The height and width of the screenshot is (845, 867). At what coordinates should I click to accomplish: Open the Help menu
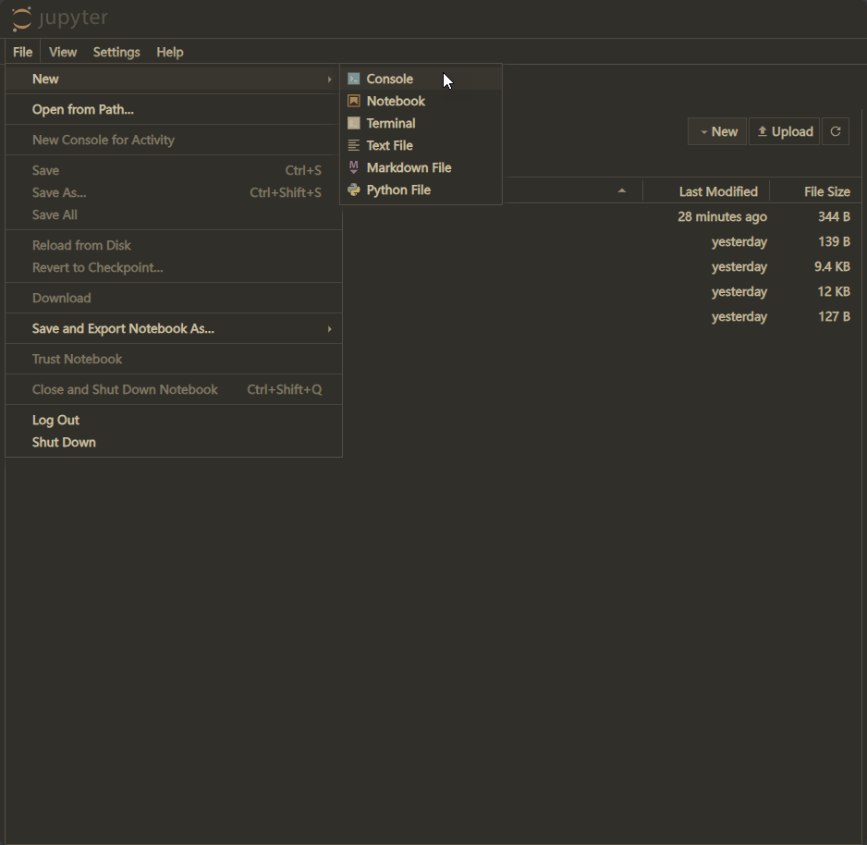click(x=170, y=52)
